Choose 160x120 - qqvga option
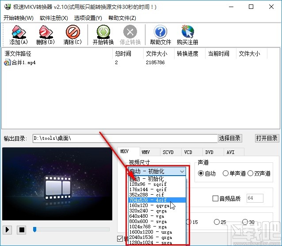Viewport: 282px width, 246px height. (x=157, y=205)
